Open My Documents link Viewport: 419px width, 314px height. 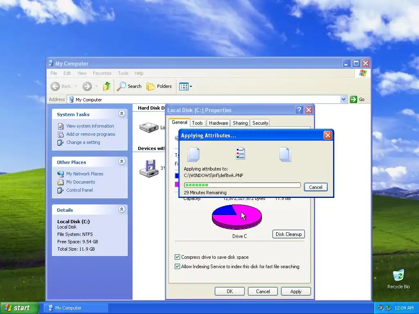tap(81, 182)
